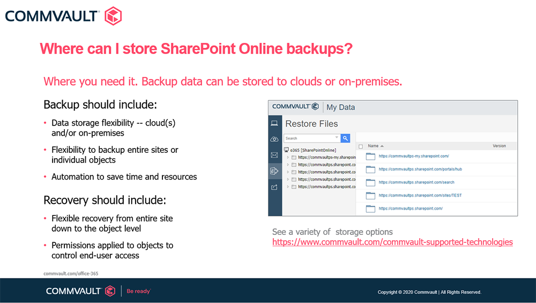Select the https://commvaultps-my.sharepoin tree item
This screenshot has height=303, width=536.
tap(327, 157)
